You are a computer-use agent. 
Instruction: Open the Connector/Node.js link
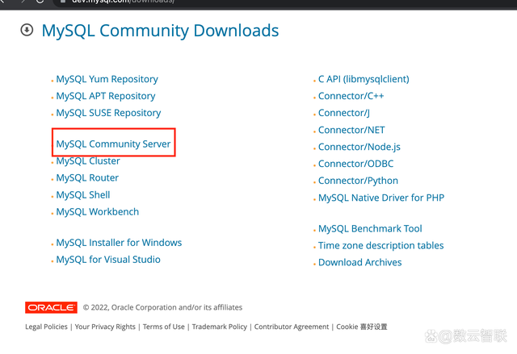(x=359, y=147)
